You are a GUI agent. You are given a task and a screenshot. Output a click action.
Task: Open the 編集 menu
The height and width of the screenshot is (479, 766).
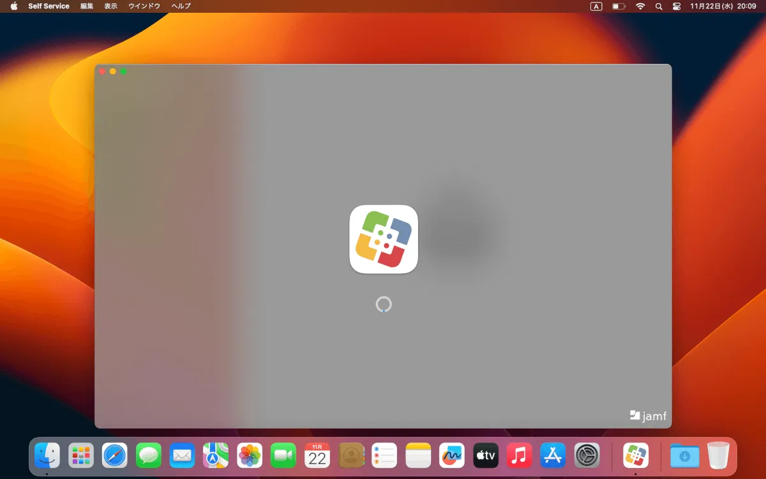[87, 6]
